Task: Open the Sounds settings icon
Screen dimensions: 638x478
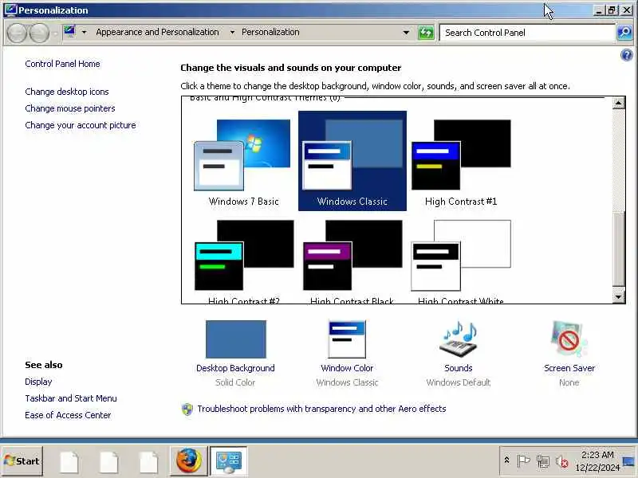Action: point(458,339)
